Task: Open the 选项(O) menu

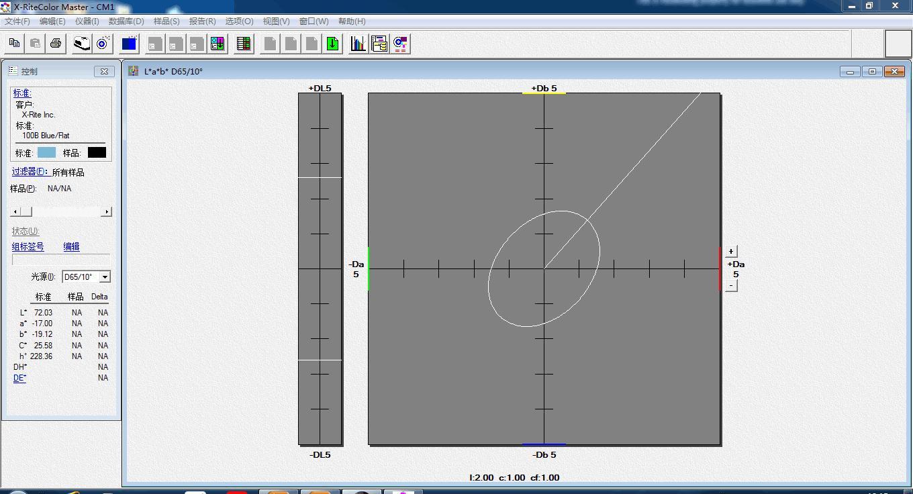Action: (239, 21)
